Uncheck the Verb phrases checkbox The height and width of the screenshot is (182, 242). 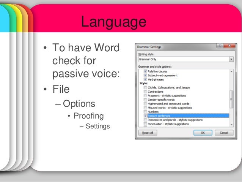[x=145, y=79]
